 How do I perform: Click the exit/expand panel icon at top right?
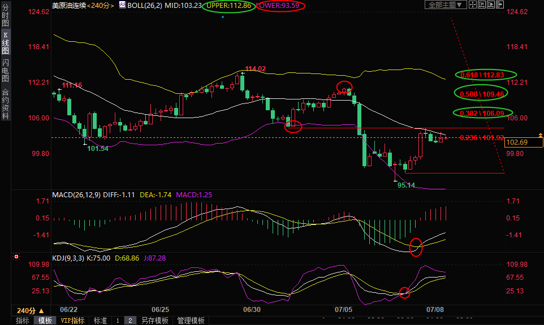click(500, 5)
